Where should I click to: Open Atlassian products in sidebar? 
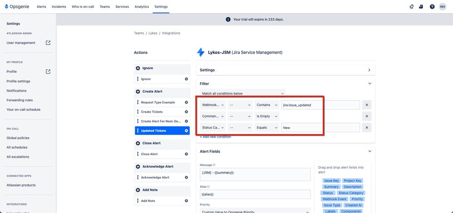point(21,185)
